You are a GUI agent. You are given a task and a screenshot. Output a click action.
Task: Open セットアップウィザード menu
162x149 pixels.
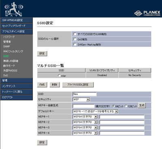point(17,26)
